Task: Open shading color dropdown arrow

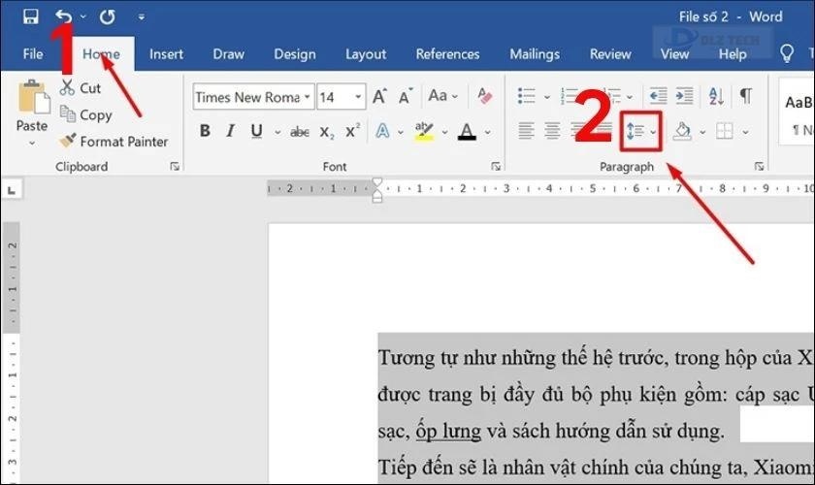Action: click(702, 132)
